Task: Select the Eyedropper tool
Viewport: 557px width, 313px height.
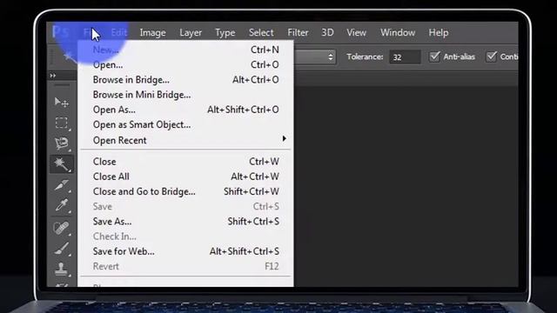Action: coord(62,205)
